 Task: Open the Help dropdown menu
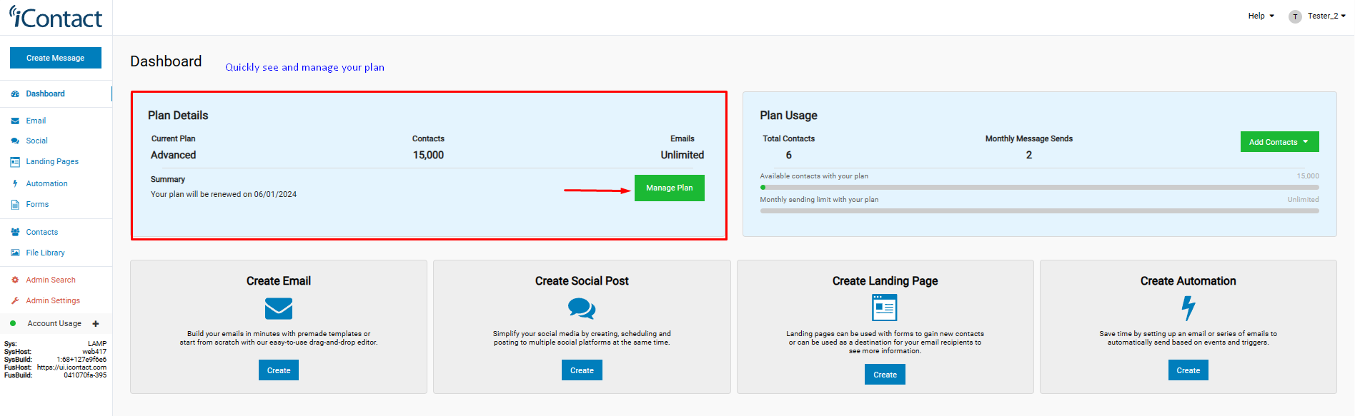1261,16
